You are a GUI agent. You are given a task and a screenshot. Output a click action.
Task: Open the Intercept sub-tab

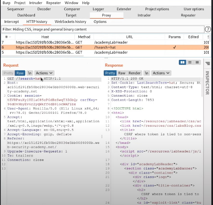12,22
